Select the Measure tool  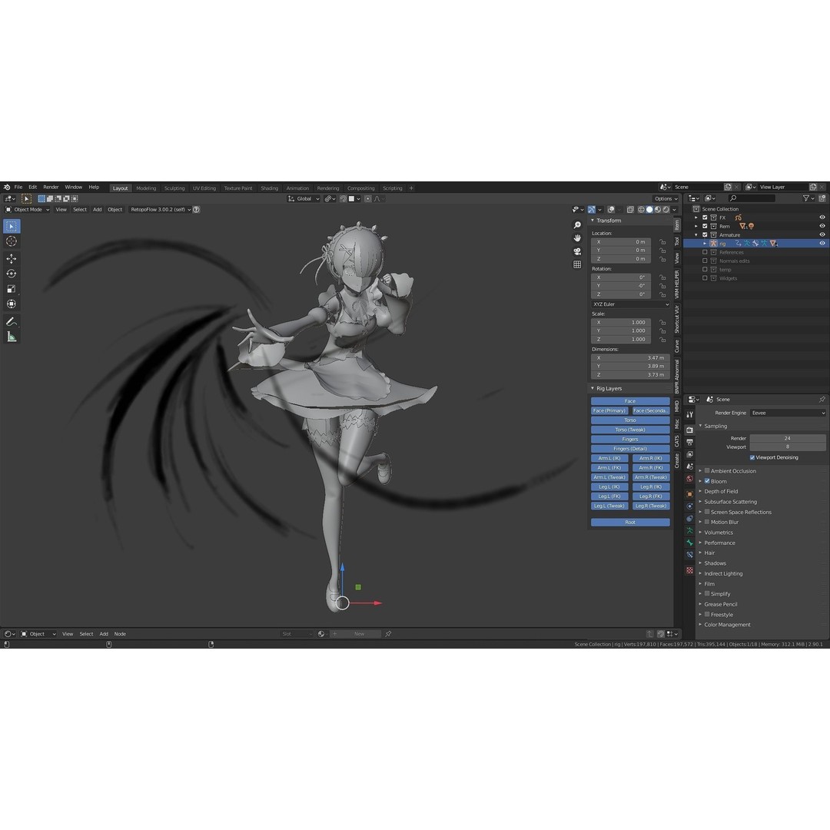pyautogui.click(x=12, y=337)
